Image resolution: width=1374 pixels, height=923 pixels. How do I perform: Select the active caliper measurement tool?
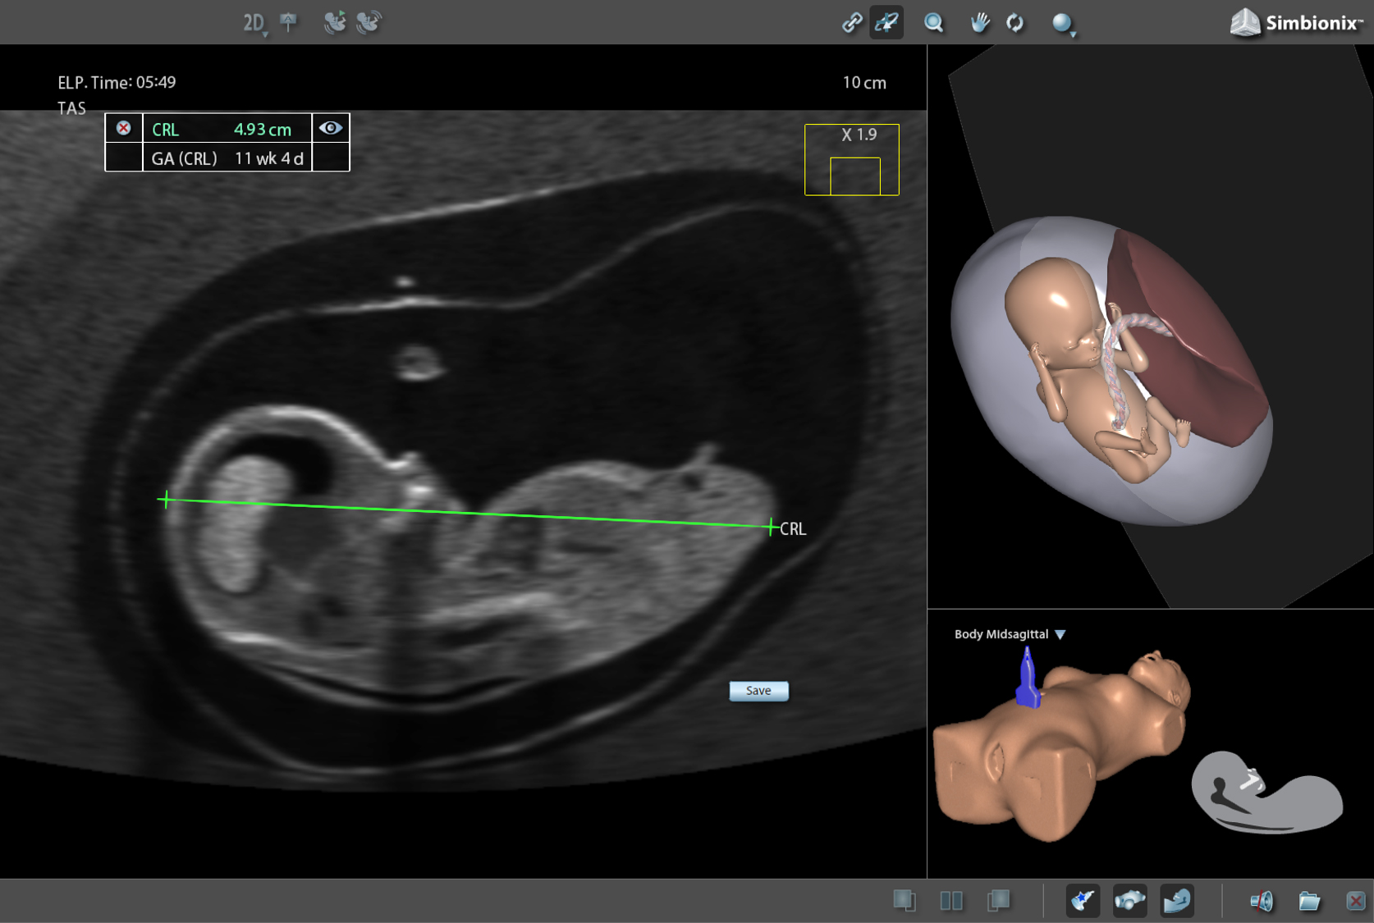coord(886,22)
